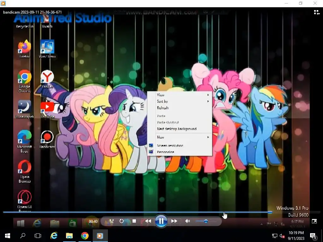
Task: Click Internet Explorer in recorded video taskbar
Action: [37, 223]
